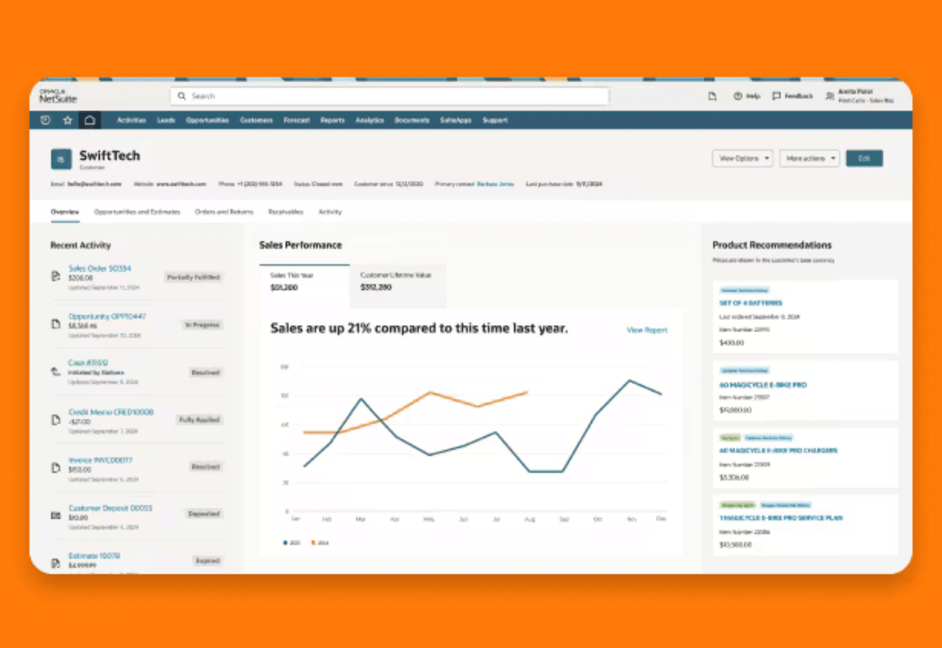Image resolution: width=942 pixels, height=648 pixels.
Task: Click the Case row icon
Action: point(56,372)
